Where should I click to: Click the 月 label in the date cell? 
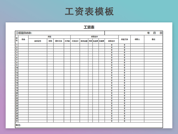pyautogui.click(x=154, y=33)
